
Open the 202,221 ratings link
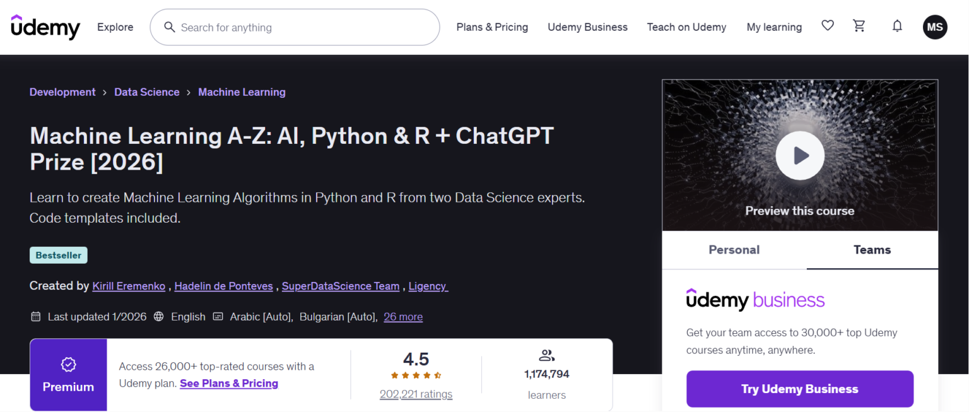[416, 394]
